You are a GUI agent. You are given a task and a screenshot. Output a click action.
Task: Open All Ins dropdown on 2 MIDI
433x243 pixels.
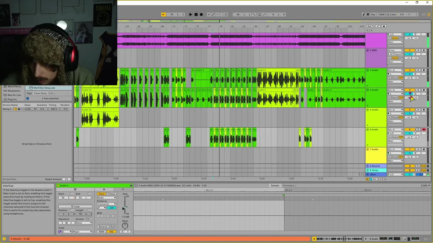[395, 50]
